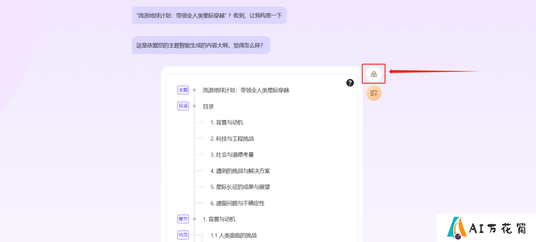Viewport: 536px width, 242px height.
Task: Click the gray node dot beside 目录 tag
Action: pyautogui.click(x=194, y=106)
